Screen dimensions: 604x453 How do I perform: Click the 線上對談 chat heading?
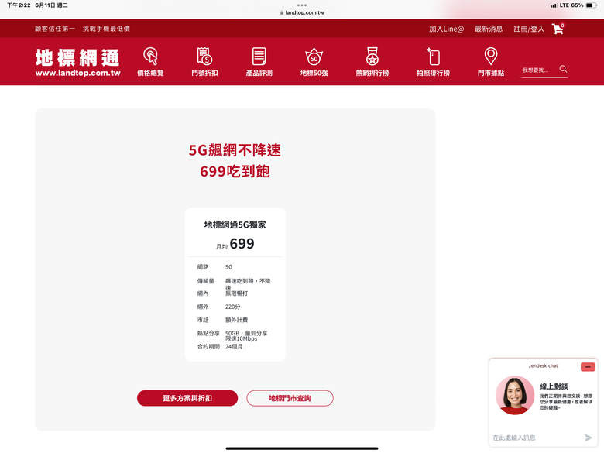pyautogui.click(x=554, y=386)
